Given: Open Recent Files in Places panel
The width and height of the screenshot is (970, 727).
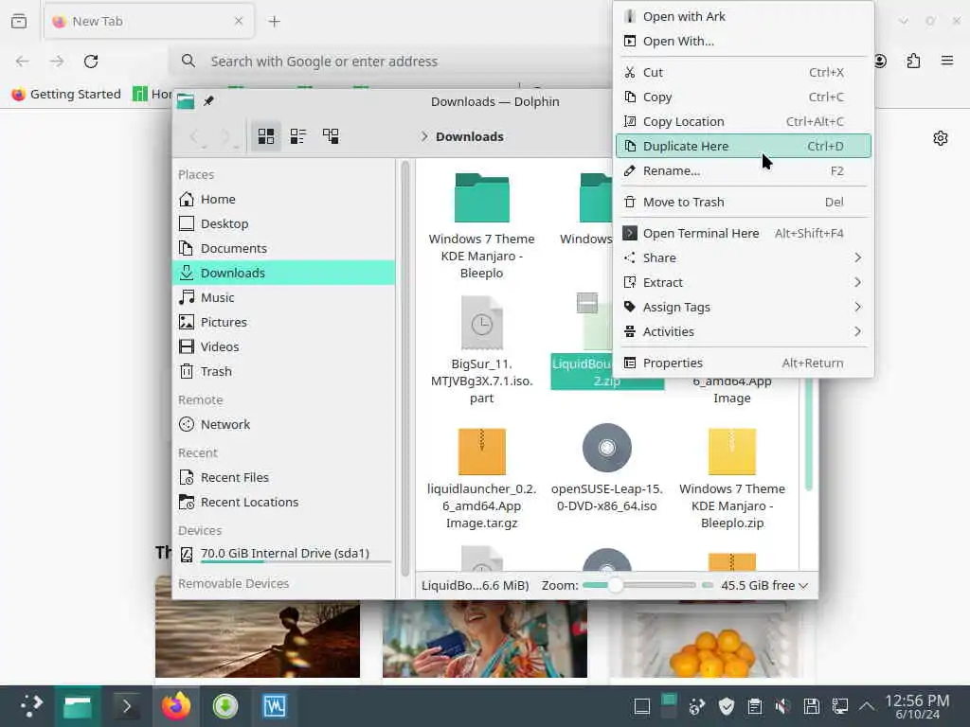Looking at the screenshot, I should 284,478.
